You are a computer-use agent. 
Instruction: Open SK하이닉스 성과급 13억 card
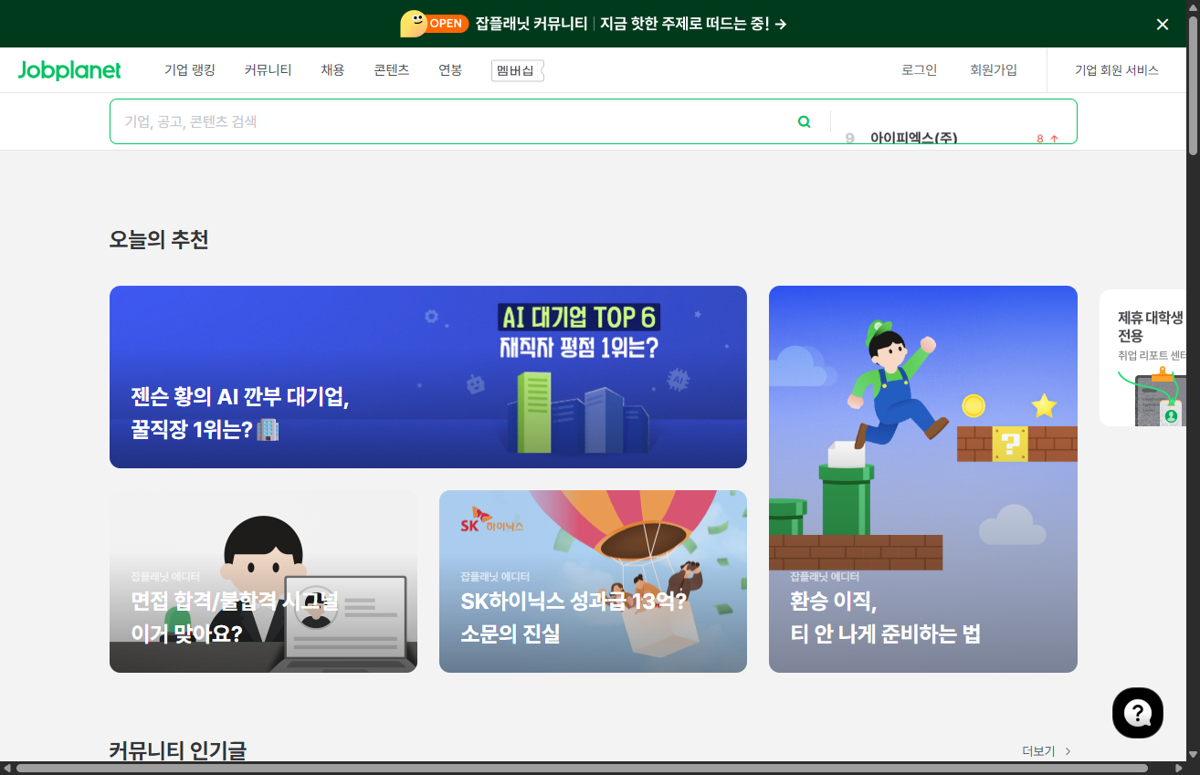(593, 581)
